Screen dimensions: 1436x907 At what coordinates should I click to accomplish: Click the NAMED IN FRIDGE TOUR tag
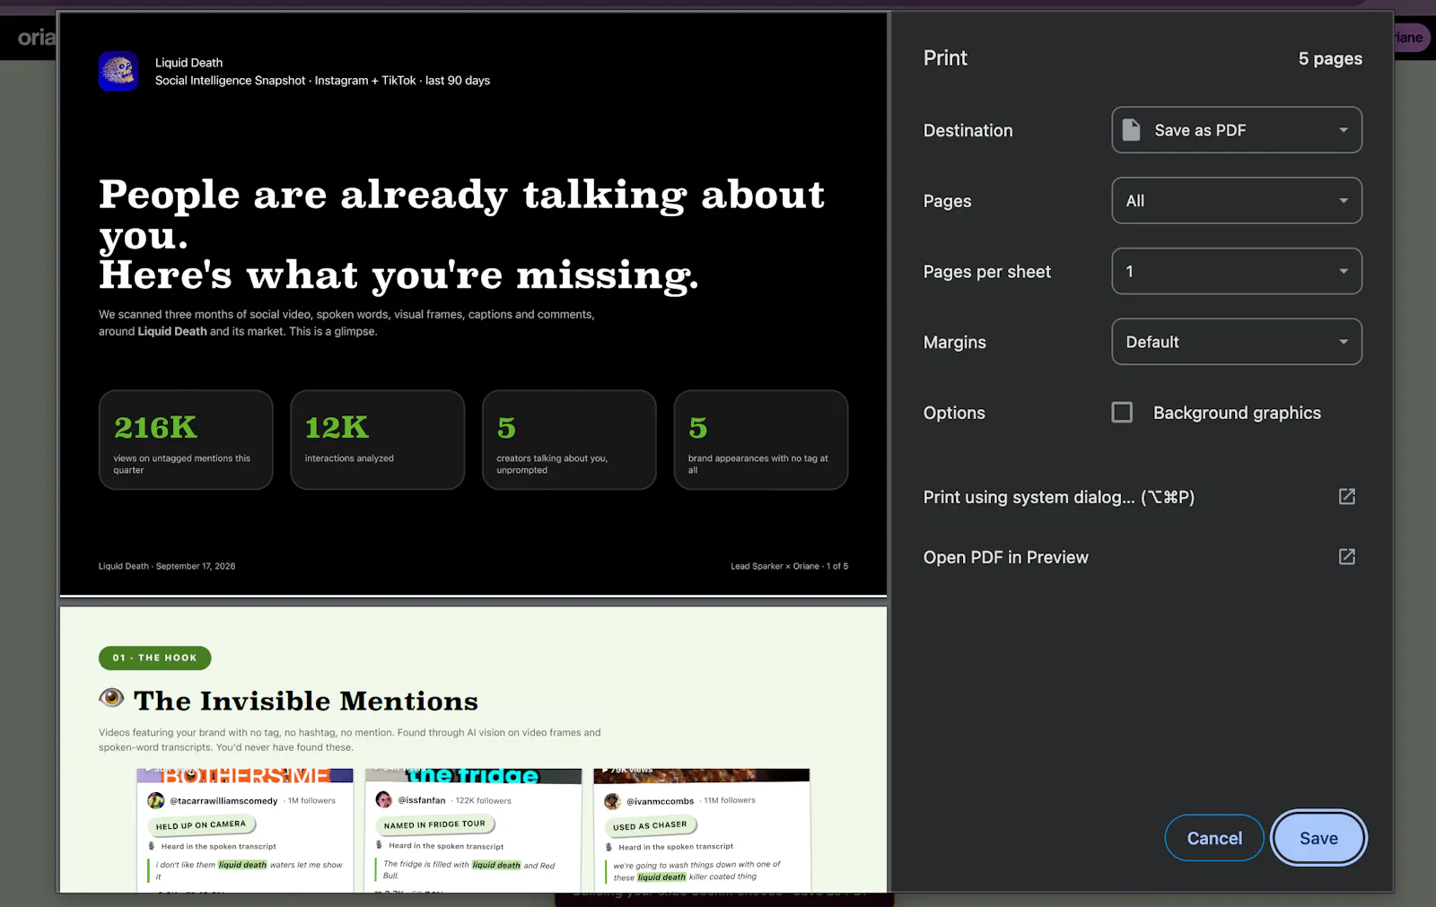click(434, 824)
